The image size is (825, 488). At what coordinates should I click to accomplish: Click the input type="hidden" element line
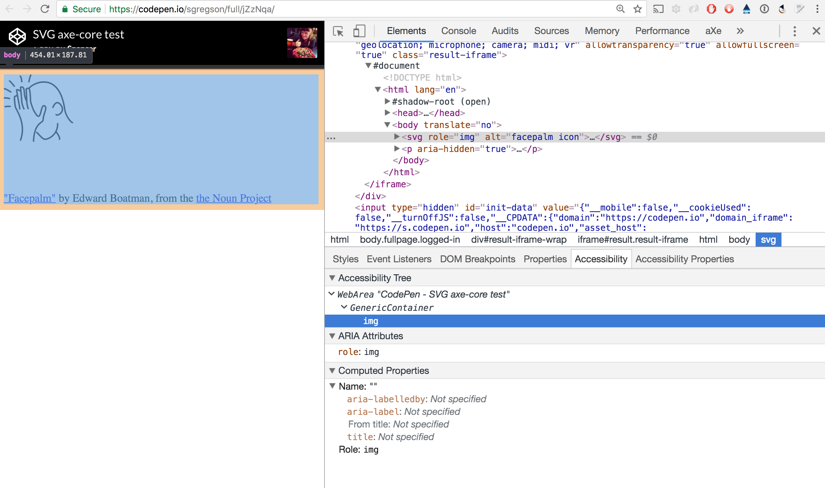[574, 218]
